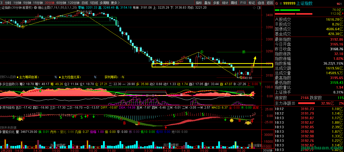Click the 标记 mark button
This screenshot has height=152, width=344.
click(252, 3)
